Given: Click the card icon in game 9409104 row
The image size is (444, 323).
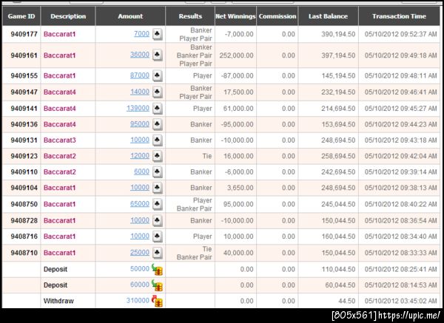Looking at the screenshot, I should click(158, 188).
